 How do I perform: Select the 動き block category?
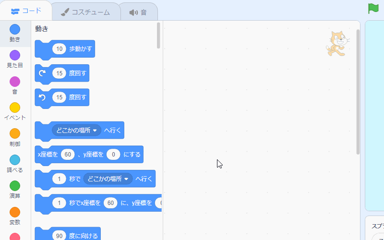click(15, 33)
